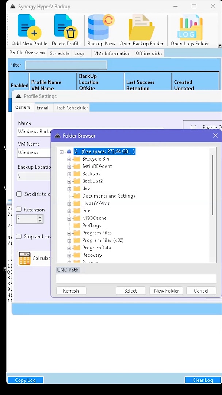Click the Recovery folder icon

click(x=77, y=255)
